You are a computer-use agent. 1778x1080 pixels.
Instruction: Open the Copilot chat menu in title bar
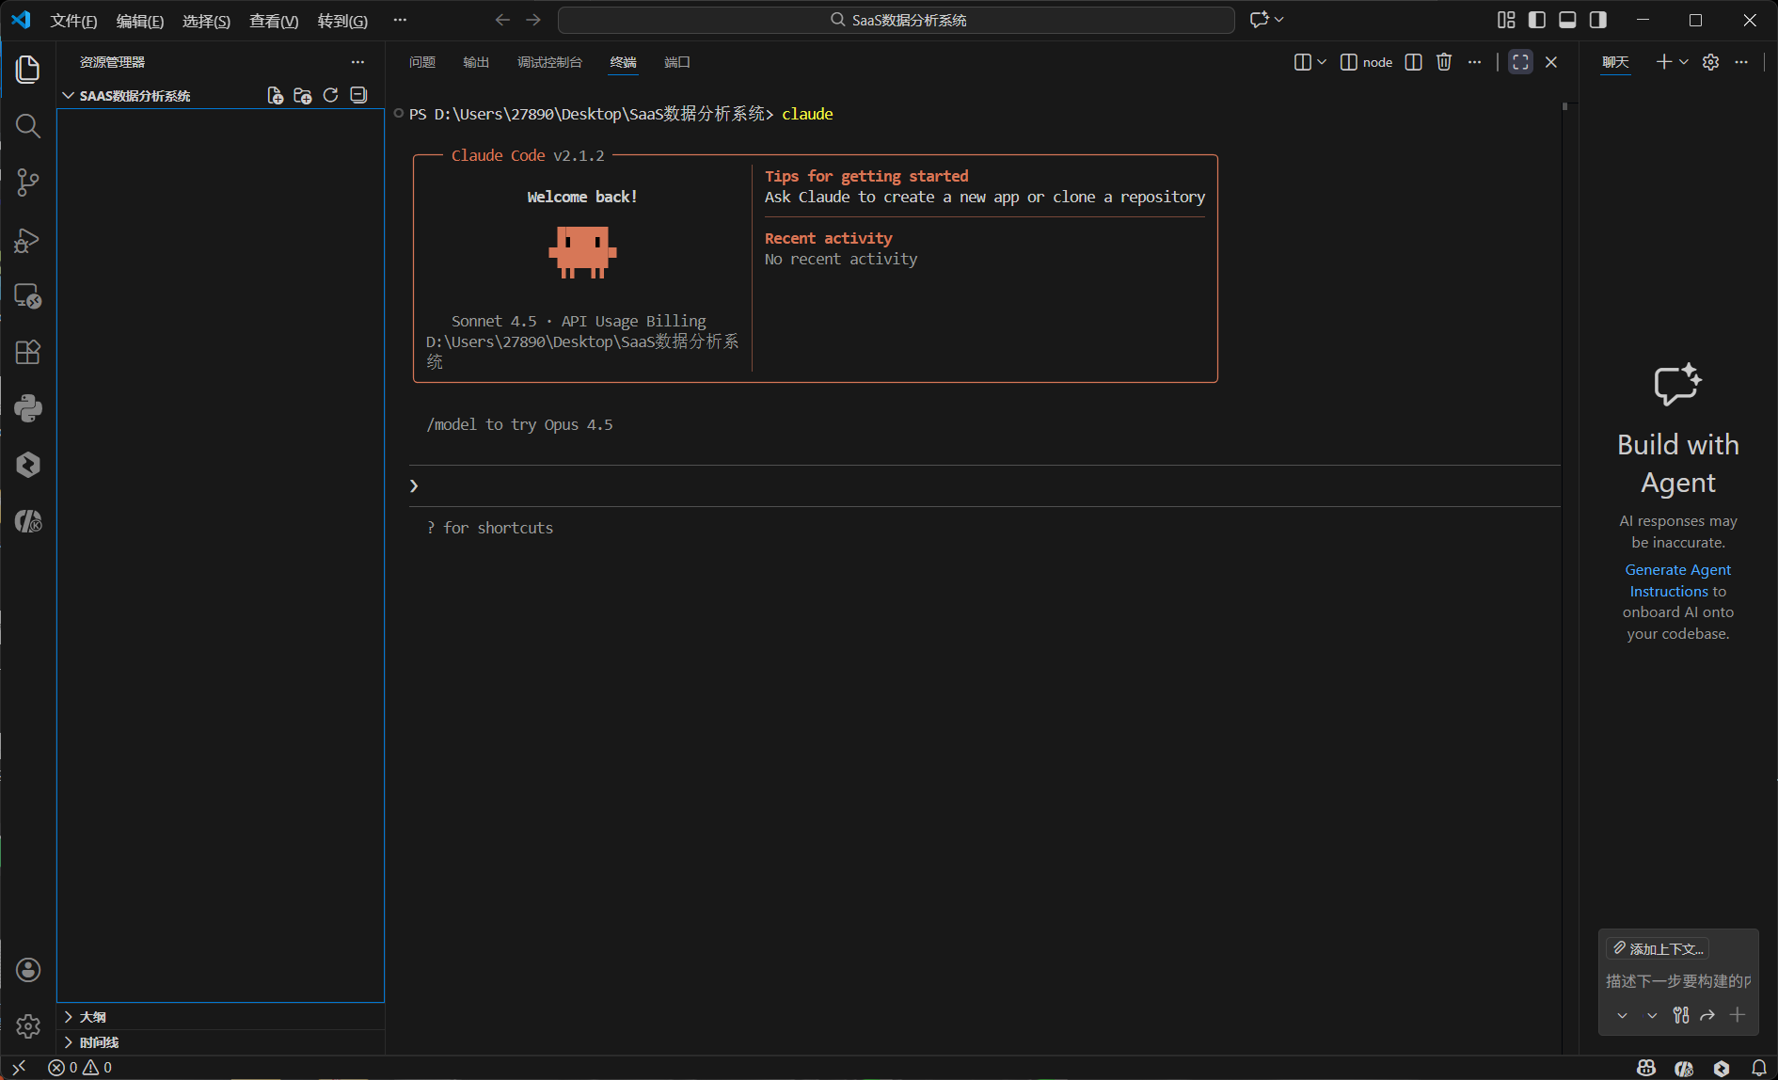1266,20
